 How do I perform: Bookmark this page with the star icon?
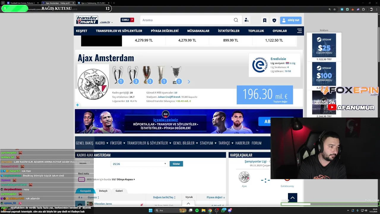(335, 9)
